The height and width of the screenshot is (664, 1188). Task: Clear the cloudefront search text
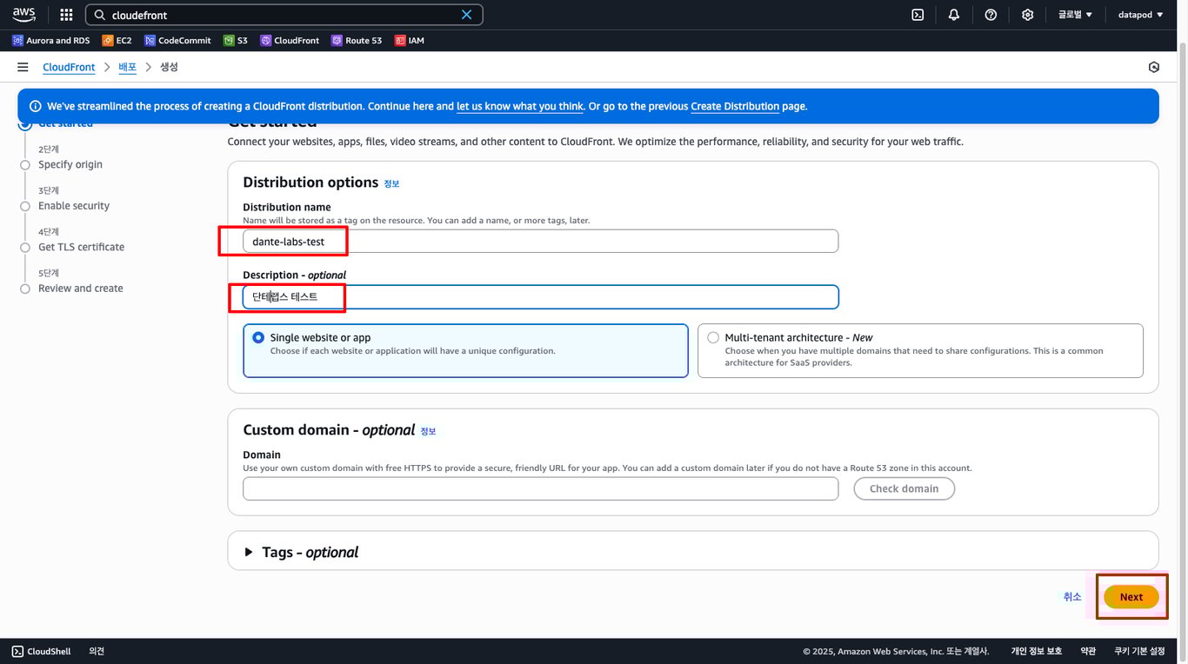(x=467, y=15)
